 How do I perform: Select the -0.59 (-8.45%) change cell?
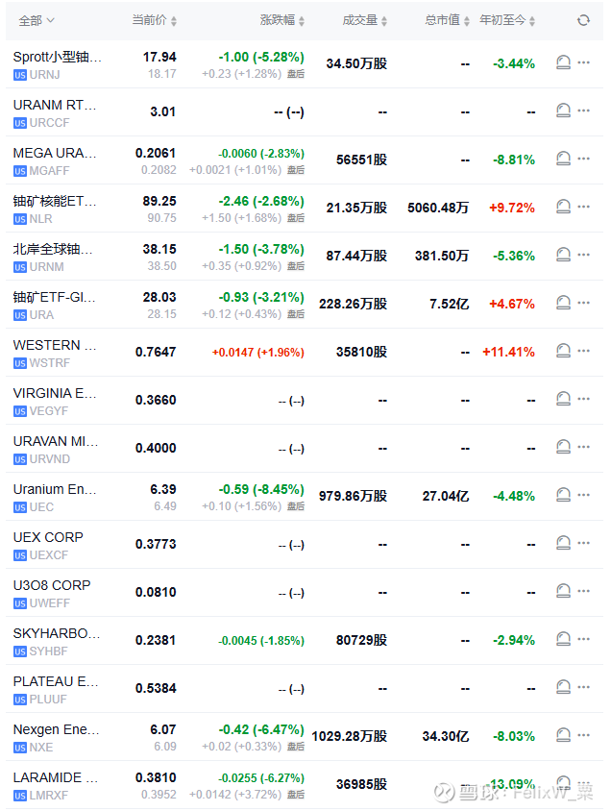(261, 489)
